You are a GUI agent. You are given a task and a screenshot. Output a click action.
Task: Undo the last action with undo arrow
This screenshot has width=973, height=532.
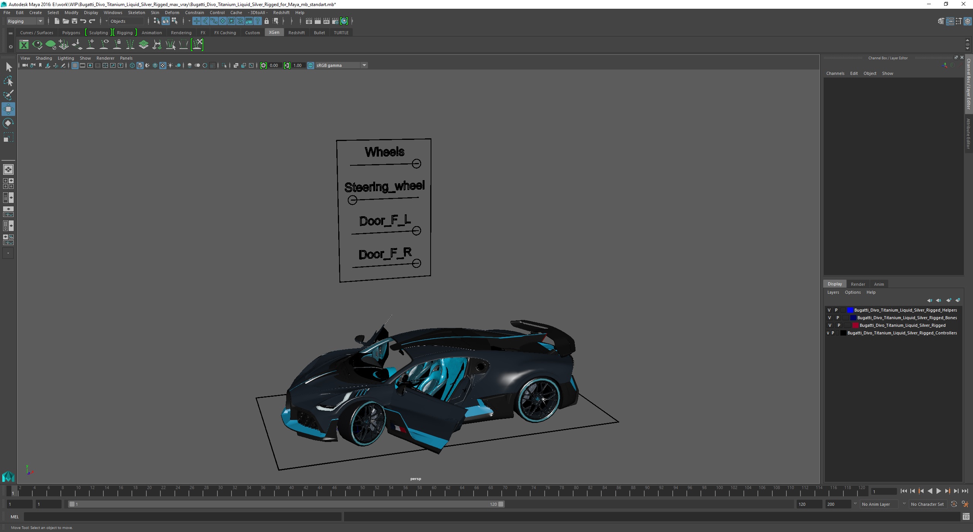(x=83, y=21)
